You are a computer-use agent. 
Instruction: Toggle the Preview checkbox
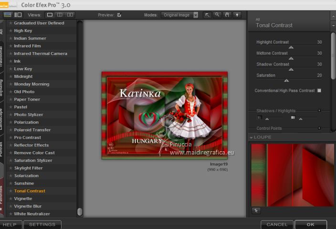(x=119, y=15)
